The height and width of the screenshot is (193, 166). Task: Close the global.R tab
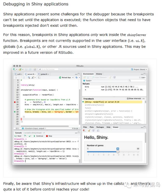click(48, 74)
